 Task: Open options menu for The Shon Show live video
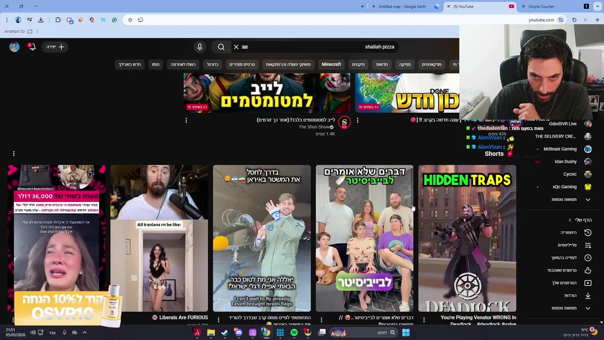pyautogui.click(x=186, y=120)
